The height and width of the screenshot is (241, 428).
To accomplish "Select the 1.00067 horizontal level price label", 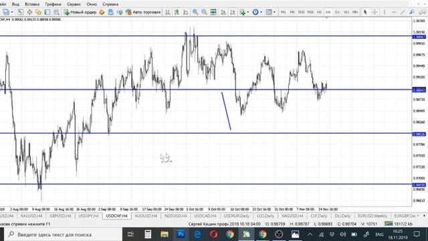I will point(419,37).
